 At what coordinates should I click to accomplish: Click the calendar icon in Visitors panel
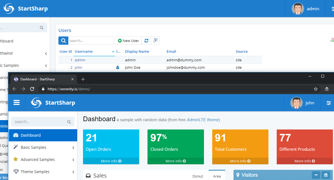tap(326, 175)
